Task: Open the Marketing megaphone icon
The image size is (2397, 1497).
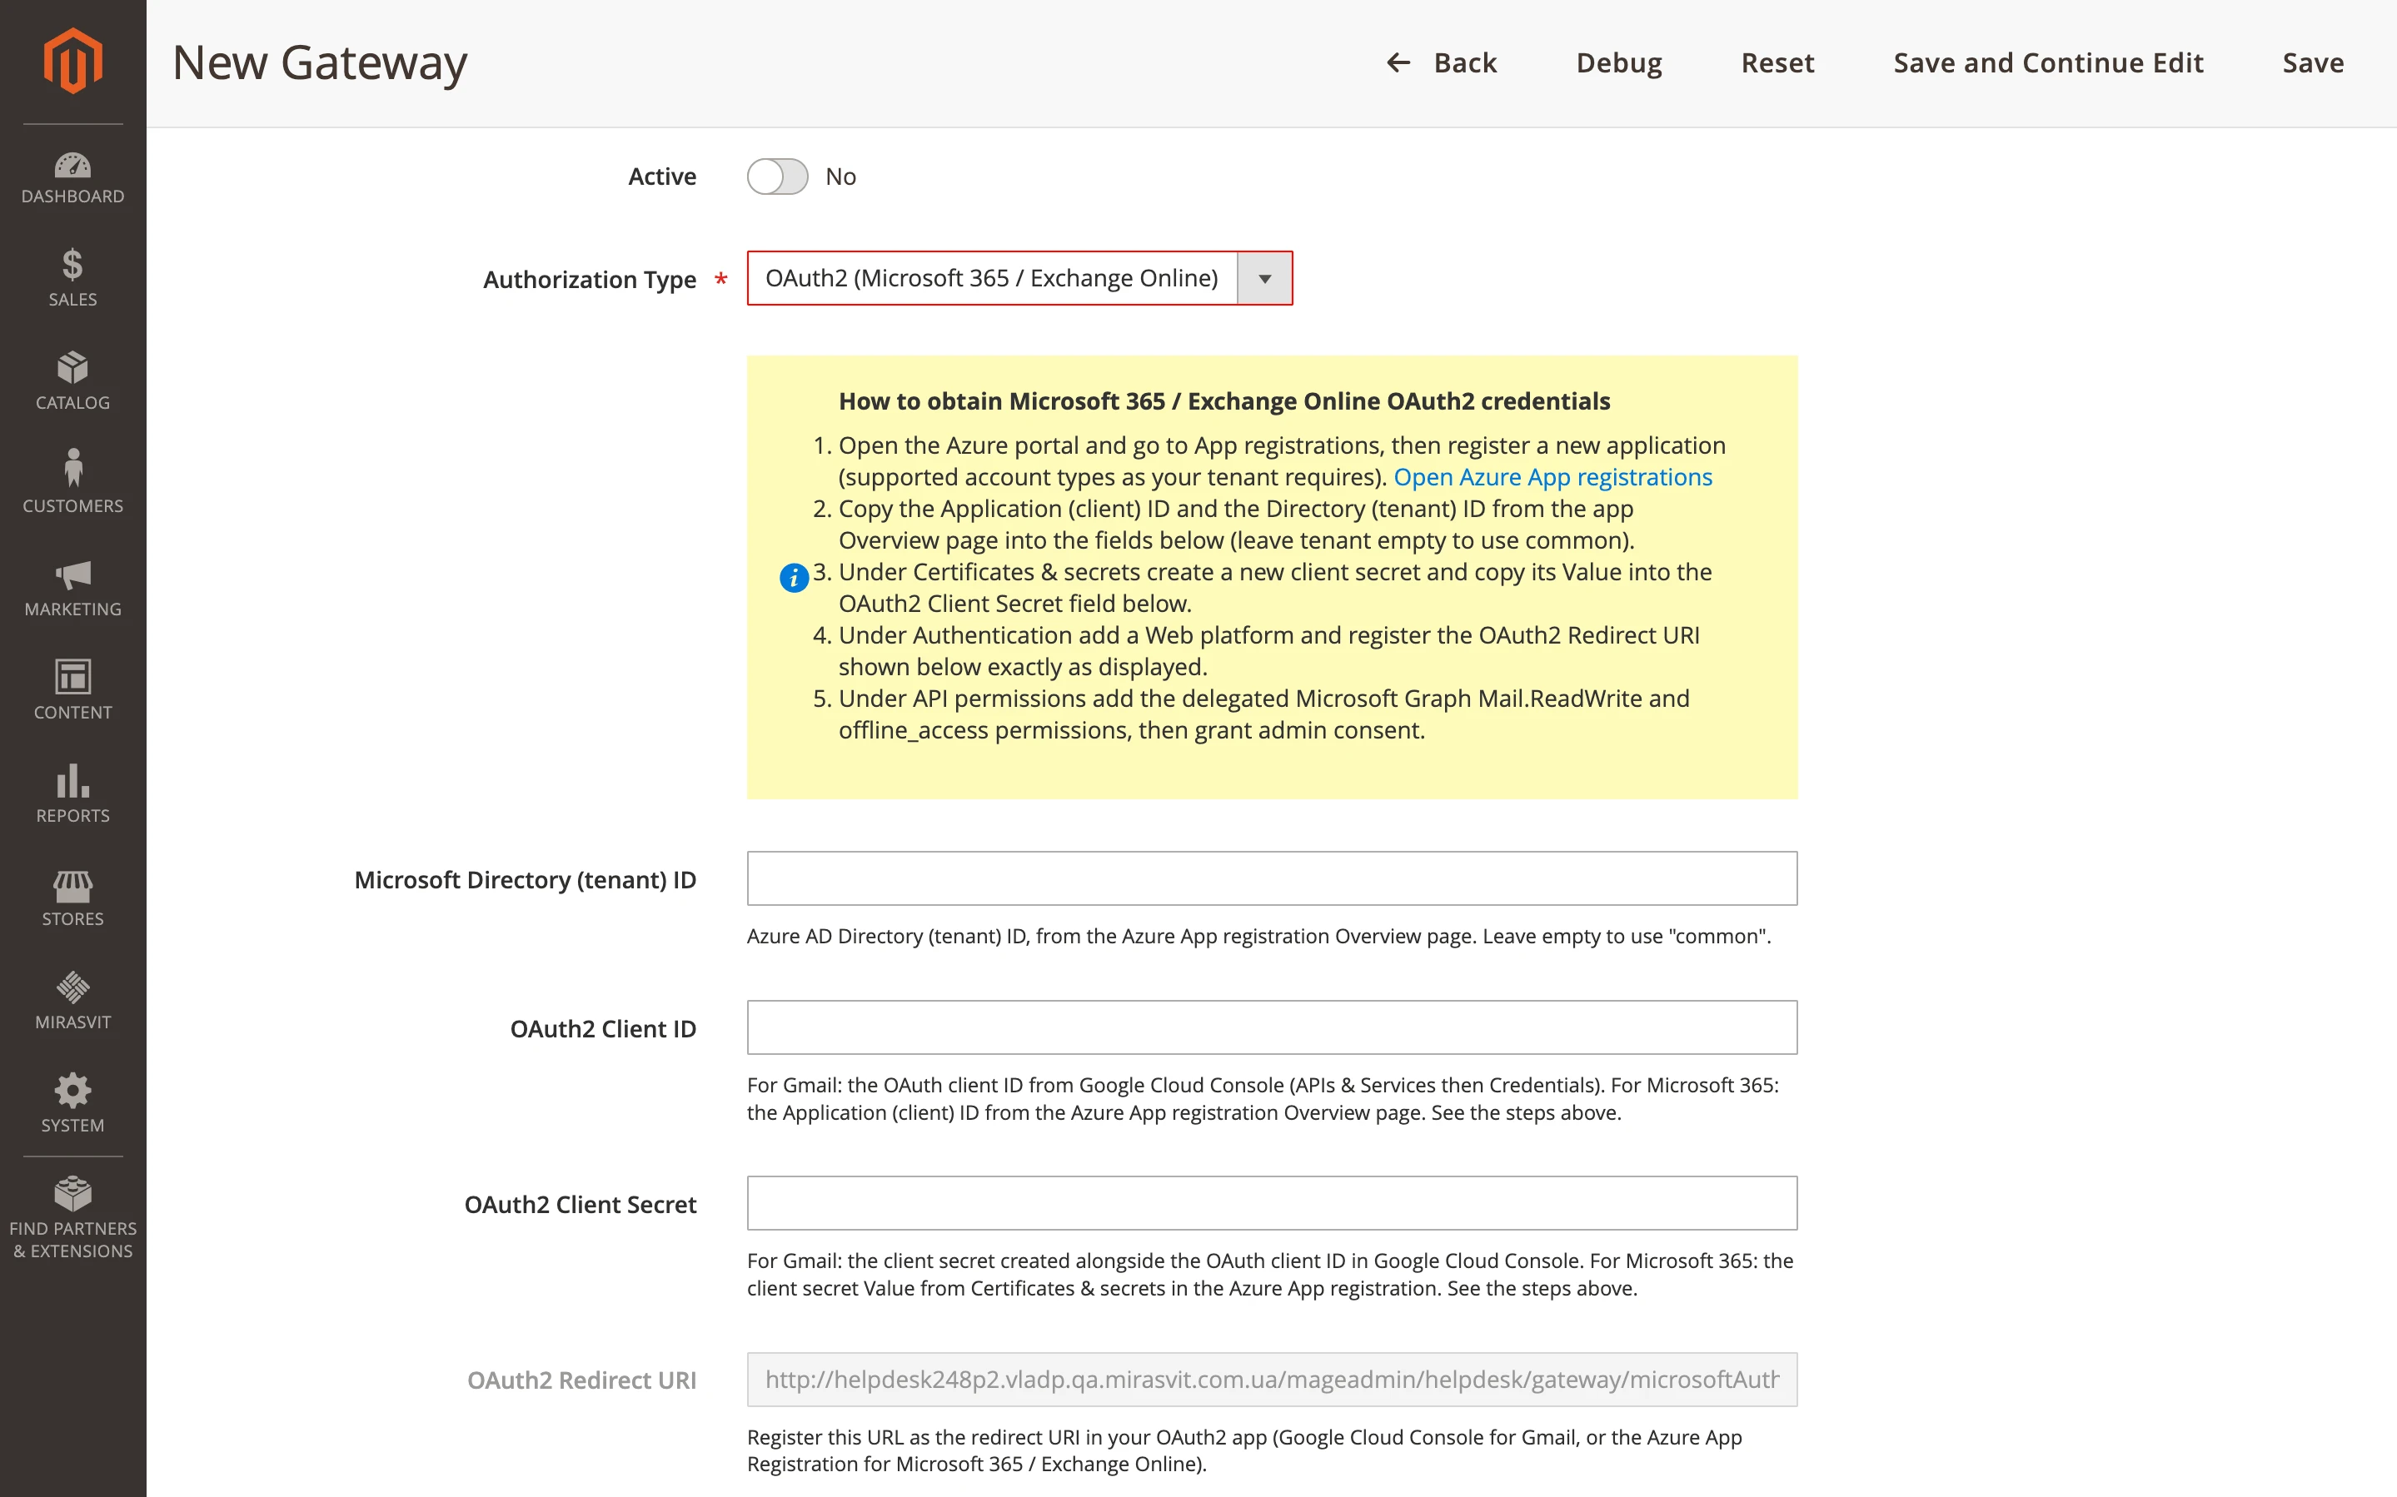Action: [x=72, y=574]
